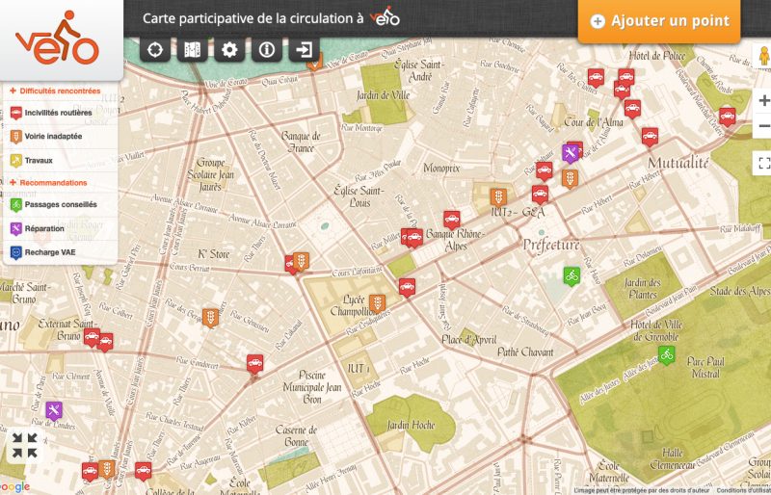Toggle the Recharge VAE filter
Screen dimensions: 771x495
50,252
